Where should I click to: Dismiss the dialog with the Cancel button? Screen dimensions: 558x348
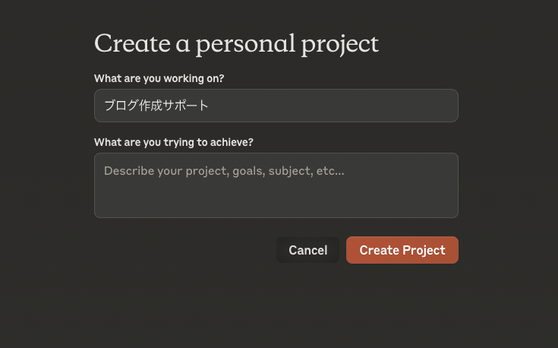pos(307,250)
